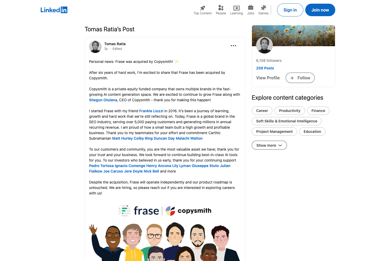Image resolution: width=376 pixels, height=261 pixels.
Task: Expand categories with Show more
Action: [269, 145]
